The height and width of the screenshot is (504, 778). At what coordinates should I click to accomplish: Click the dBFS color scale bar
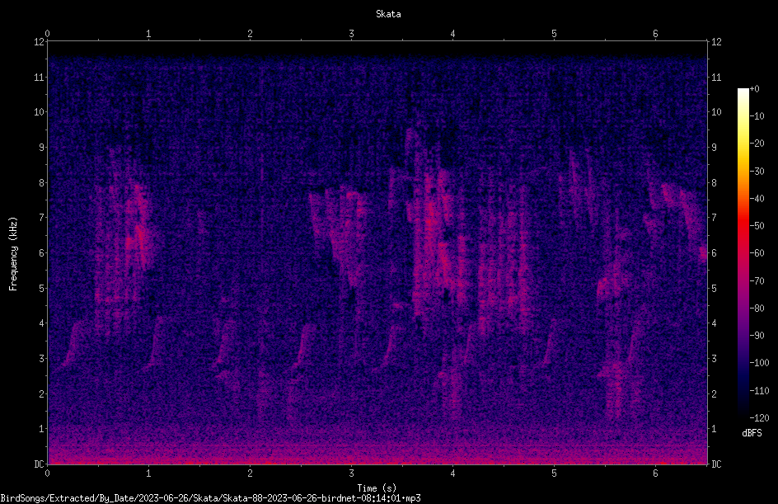tap(743, 253)
